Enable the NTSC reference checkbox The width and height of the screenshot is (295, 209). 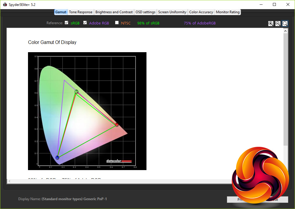coord(117,23)
